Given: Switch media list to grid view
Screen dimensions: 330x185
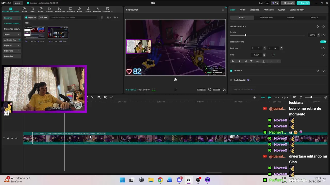Looking at the screenshot, I should click(x=102, y=17).
